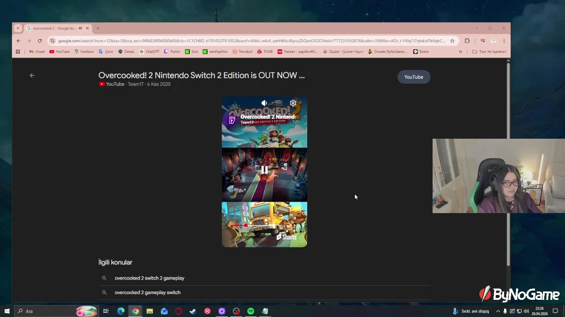565x317 pixels.
Task: Open the Haritalar bookmark
Action: [84, 52]
